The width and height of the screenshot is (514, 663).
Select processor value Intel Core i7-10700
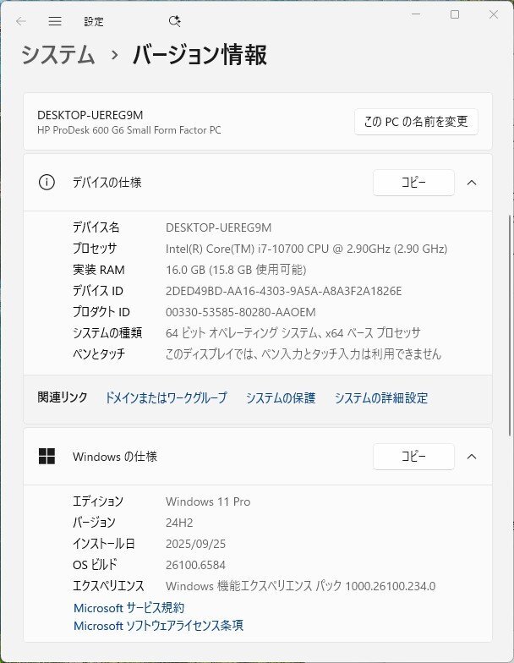pos(306,249)
